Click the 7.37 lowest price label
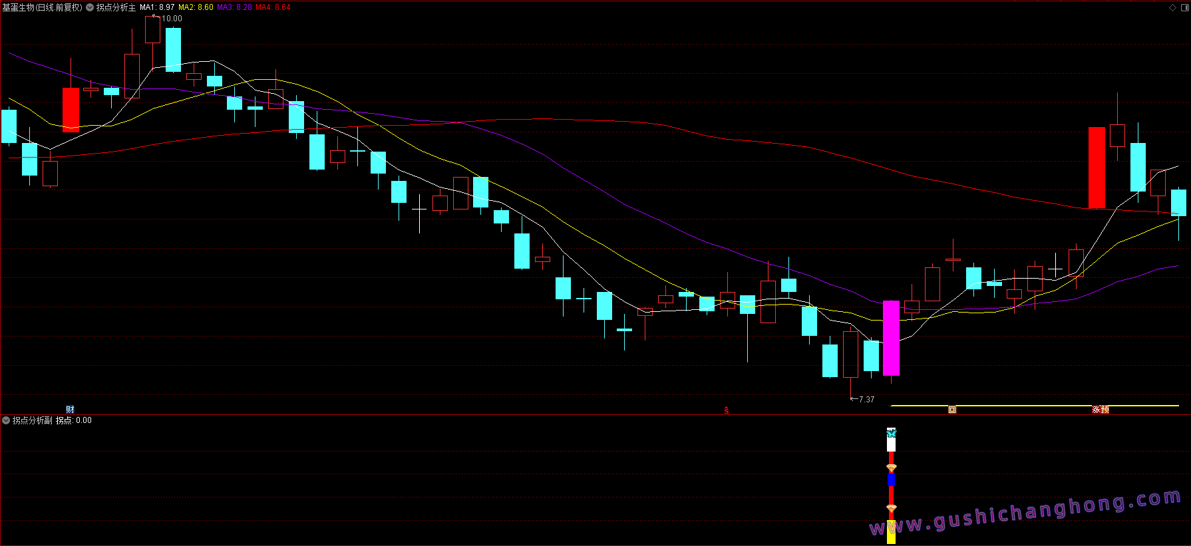This screenshot has width=1191, height=546. pos(862,399)
